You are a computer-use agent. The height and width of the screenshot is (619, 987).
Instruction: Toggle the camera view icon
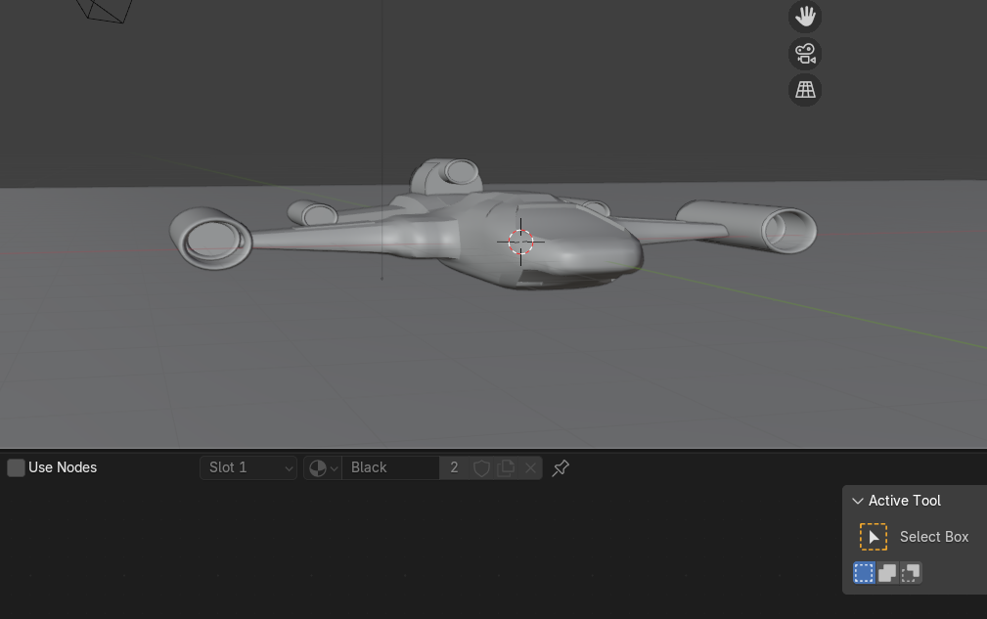805,53
